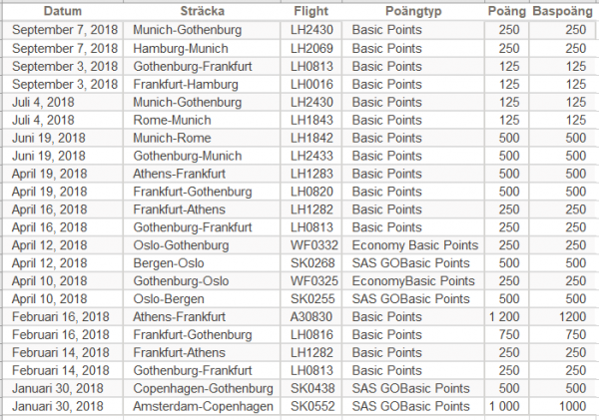599x420 pixels.
Task: Select the Rome-Munich route cell
Action: 176,120
